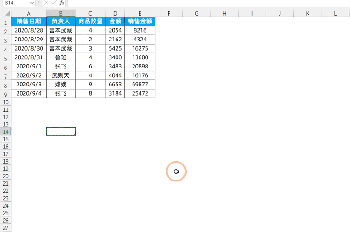Click the 销售金额 header cell

coord(140,21)
